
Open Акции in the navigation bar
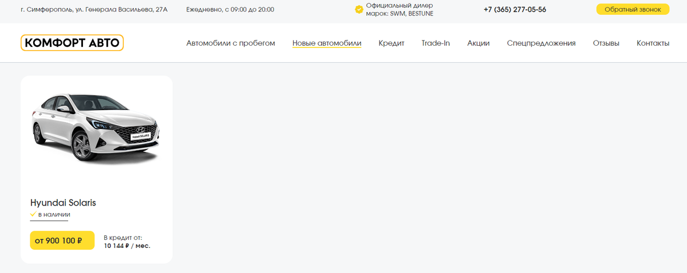[479, 43]
